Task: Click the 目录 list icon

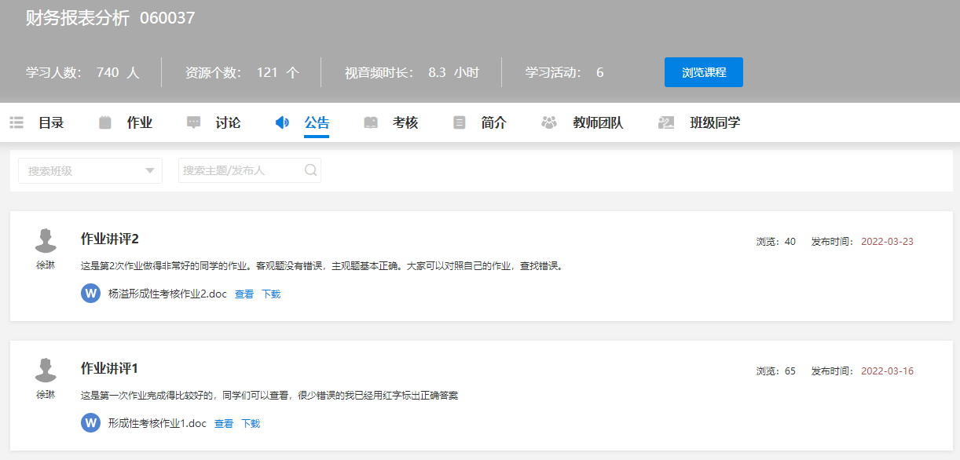Action: [x=16, y=122]
